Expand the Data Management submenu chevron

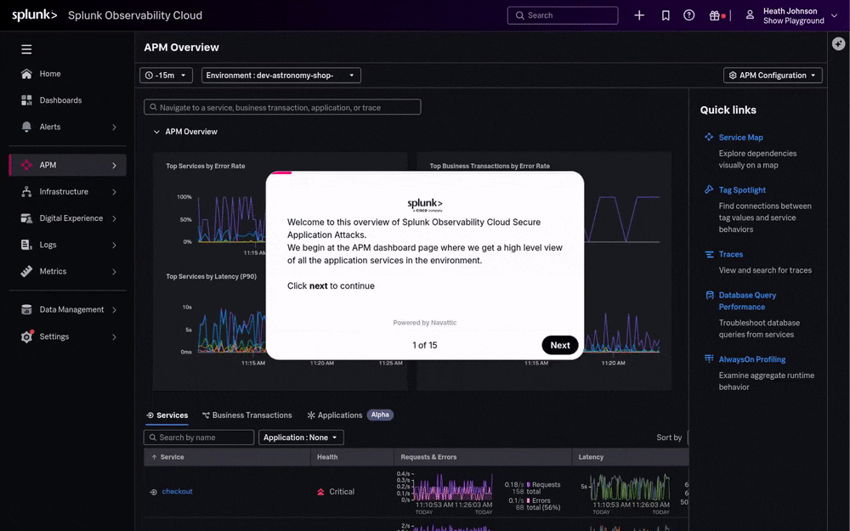point(114,310)
